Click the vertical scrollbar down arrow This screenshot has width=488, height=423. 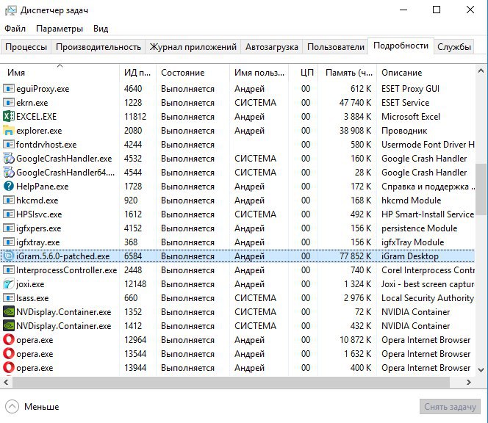pos(481,370)
